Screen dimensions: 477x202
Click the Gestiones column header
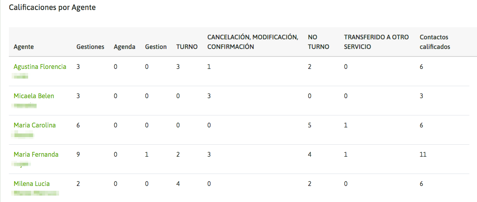tap(90, 47)
